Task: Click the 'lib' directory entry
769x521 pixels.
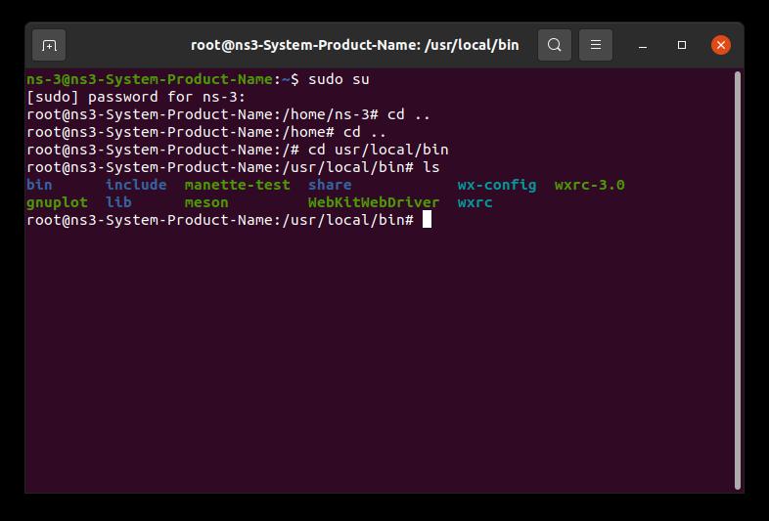Action: 118,203
